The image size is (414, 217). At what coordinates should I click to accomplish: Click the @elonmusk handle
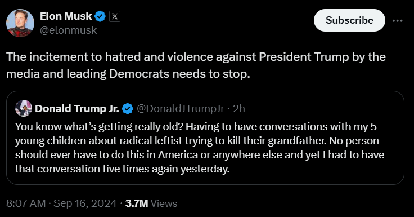[69, 30]
